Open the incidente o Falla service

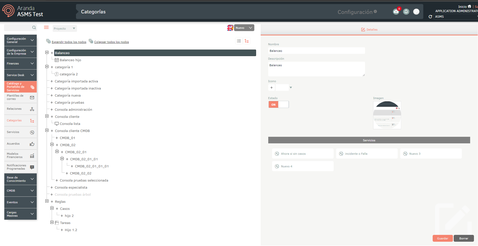pos(367,154)
